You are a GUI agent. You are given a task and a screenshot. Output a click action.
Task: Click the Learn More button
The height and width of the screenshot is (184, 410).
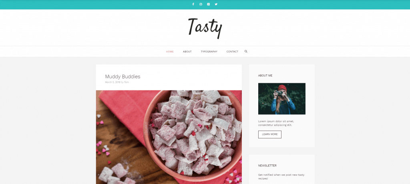tap(269, 134)
